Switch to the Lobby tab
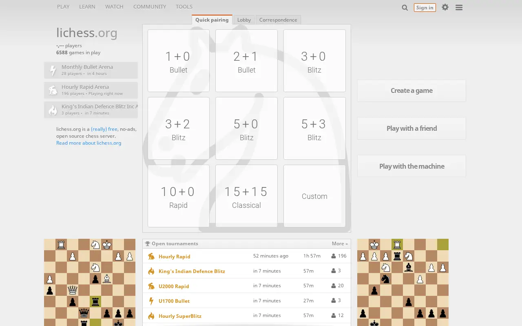Viewport: 522px width, 326px height. pos(244,20)
